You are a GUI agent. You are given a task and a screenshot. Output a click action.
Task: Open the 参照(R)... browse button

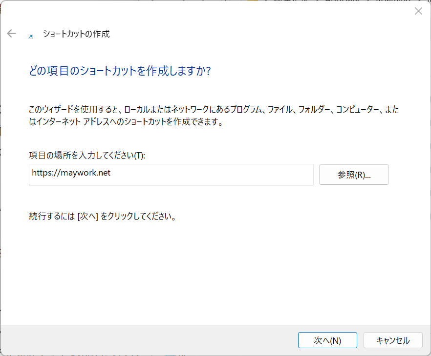pos(354,175)
